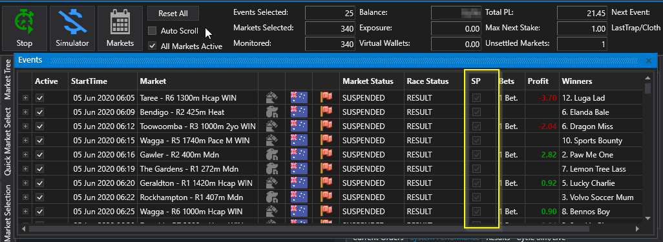Click greyhound icon on Rockhampton R1 row
Viewport: 663px width, 242px height.
tap(272, 197)
